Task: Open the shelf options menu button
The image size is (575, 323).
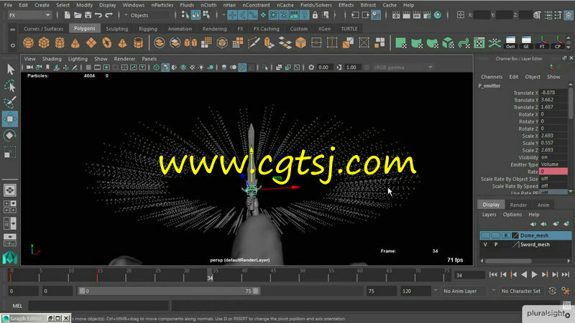Action: (x=12, y=45)
